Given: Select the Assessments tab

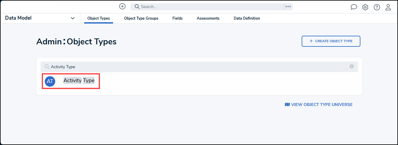Looking at the screenshot, I should [x=208, y=18].
